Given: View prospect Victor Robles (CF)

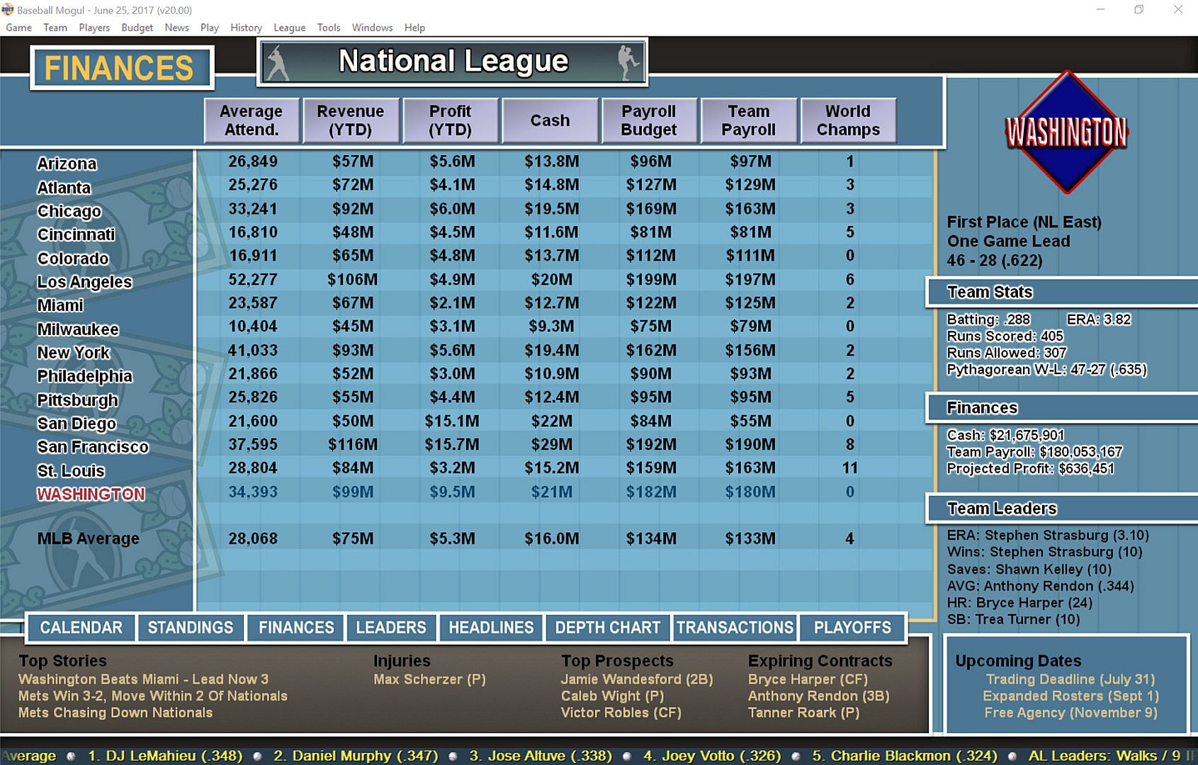Looking at the screenshot, I should pos(621,713).
